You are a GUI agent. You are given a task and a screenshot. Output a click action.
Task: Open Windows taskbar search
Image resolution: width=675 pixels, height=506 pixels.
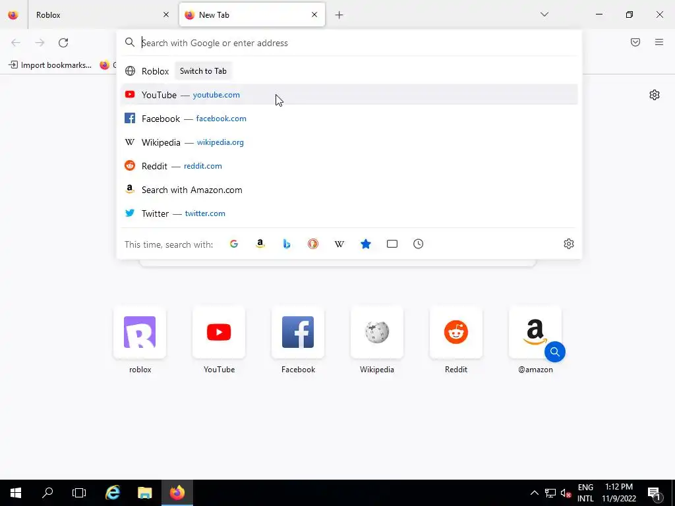click(47, 493)
